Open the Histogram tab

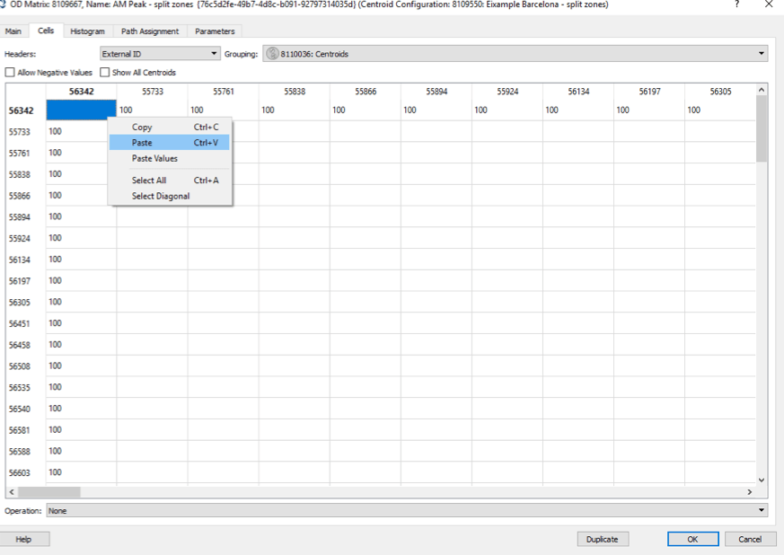(x=87, y=31)
